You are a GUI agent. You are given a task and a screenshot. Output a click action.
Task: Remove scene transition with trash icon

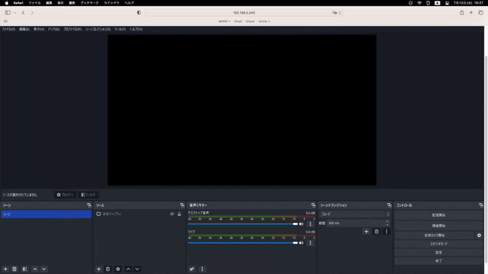[x=377, y=231]
